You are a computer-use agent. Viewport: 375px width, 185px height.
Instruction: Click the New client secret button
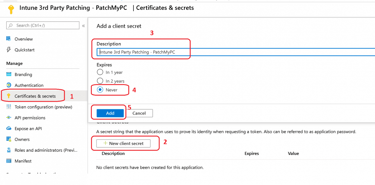[x=123, y=143]
